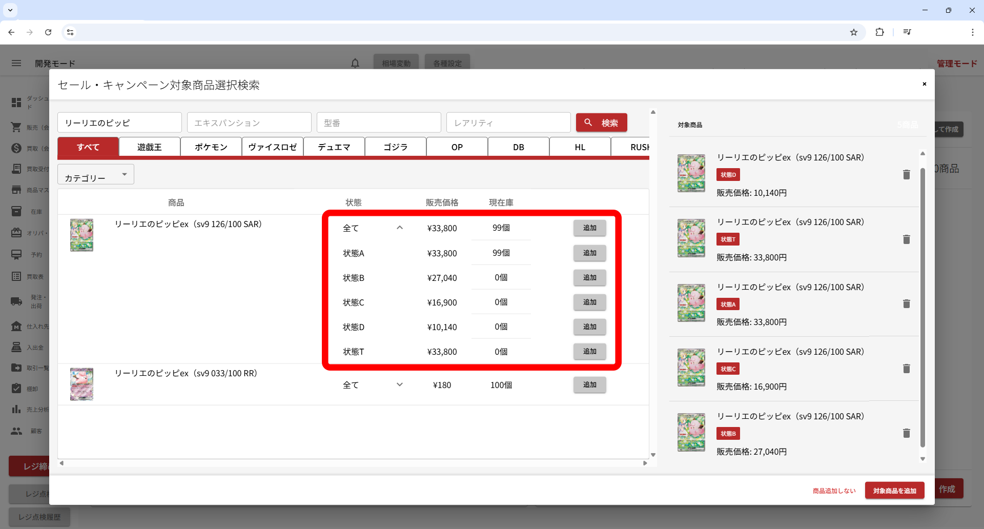Close the product selection dialog
The height and width of the screenshot is (529, 984).
tap(924, 84)
